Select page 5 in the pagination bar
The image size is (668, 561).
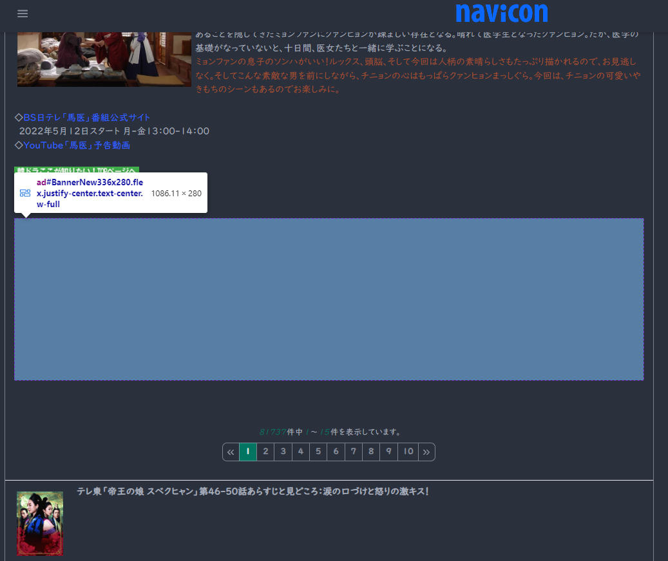click(318, 452)
